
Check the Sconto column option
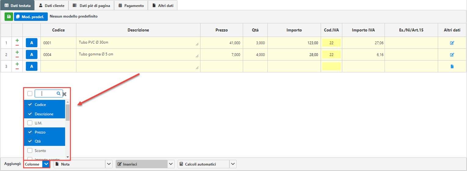coord(30,150)
